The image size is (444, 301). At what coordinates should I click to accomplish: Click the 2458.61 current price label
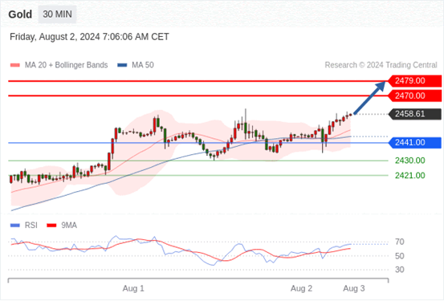click(414, 114)
